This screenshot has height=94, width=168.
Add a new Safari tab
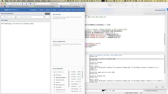[84, 6]
